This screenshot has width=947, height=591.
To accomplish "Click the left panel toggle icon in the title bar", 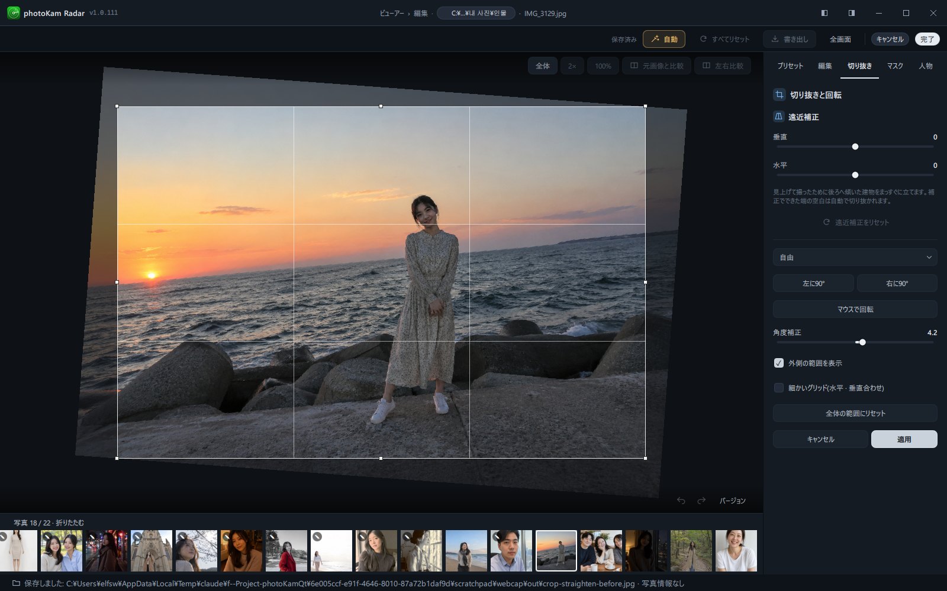I will 824,13.
